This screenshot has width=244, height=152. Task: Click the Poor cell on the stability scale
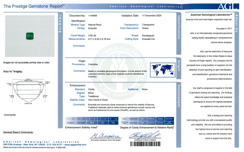[x=113, y=123]
